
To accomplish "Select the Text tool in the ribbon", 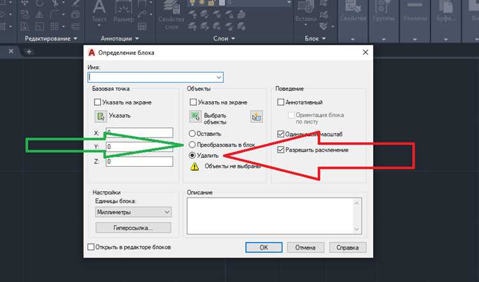I will 99,12.
